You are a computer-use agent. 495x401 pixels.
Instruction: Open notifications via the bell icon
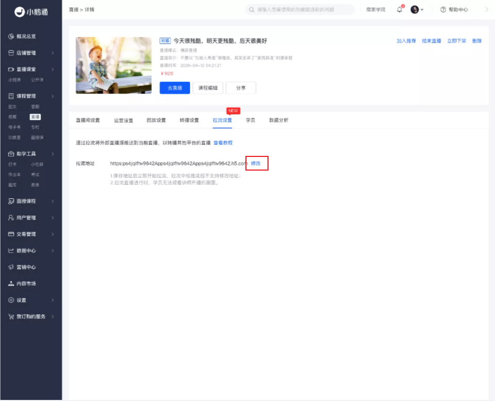tap(399, 9)
